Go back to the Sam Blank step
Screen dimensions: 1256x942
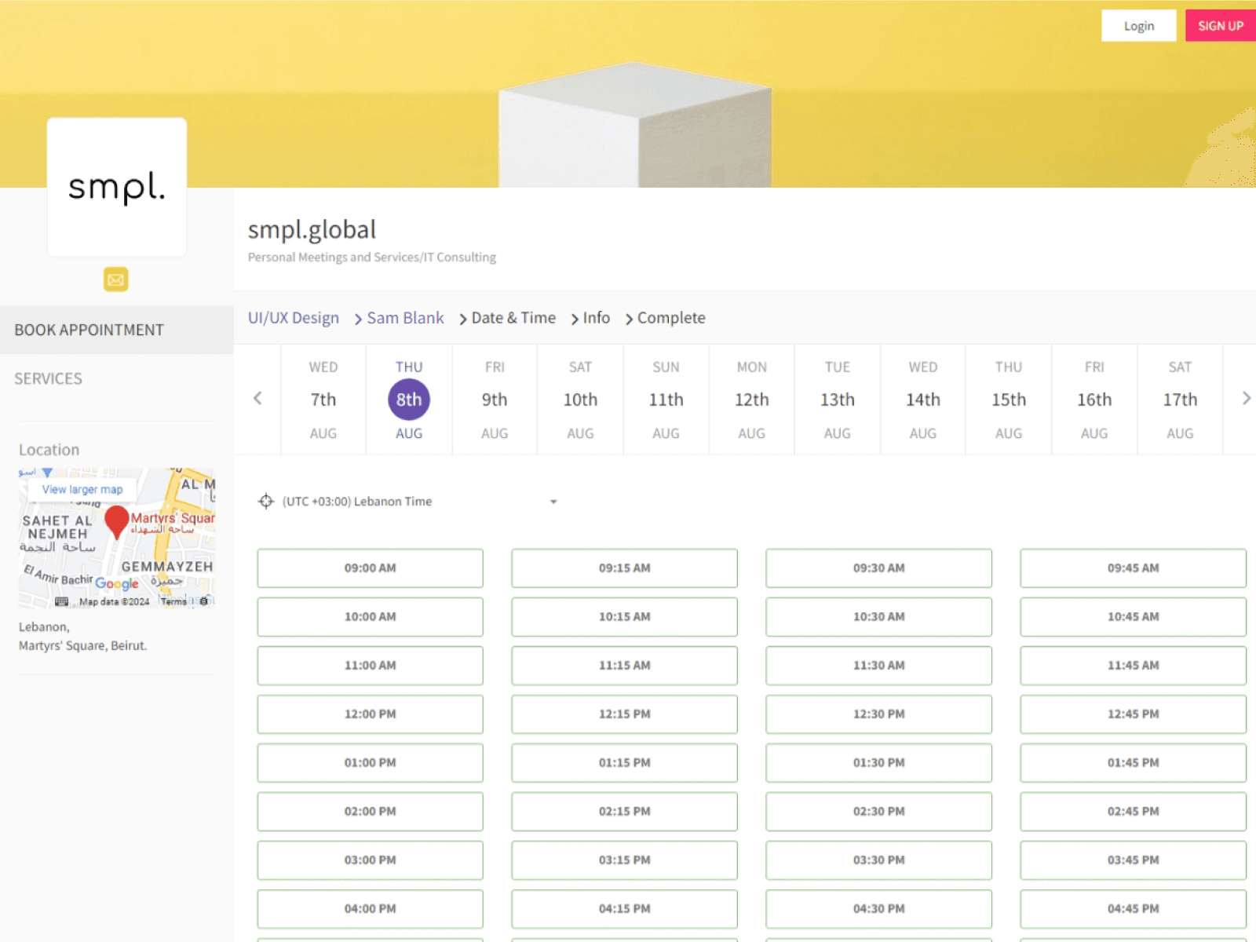(405, 317)
